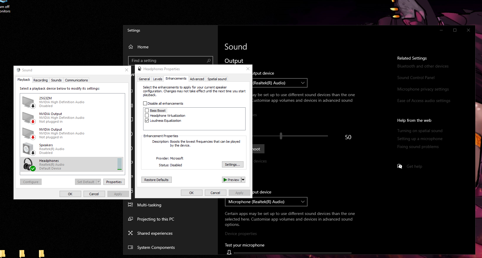Close the Sound dialog window
Image resolution: width=482 pixels, height=258 pixels.
127,70
